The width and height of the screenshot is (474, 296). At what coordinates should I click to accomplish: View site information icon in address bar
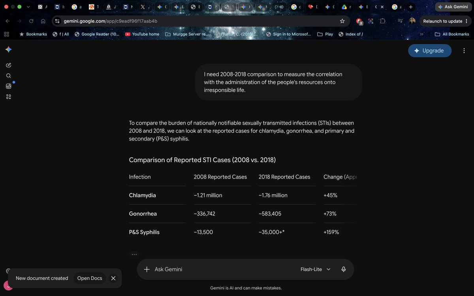pos(57,21)
